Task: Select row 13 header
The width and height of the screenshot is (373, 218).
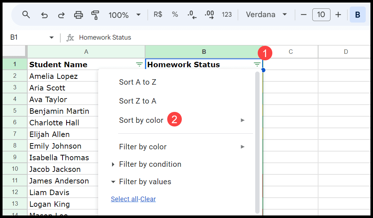Action: [15, 204]
